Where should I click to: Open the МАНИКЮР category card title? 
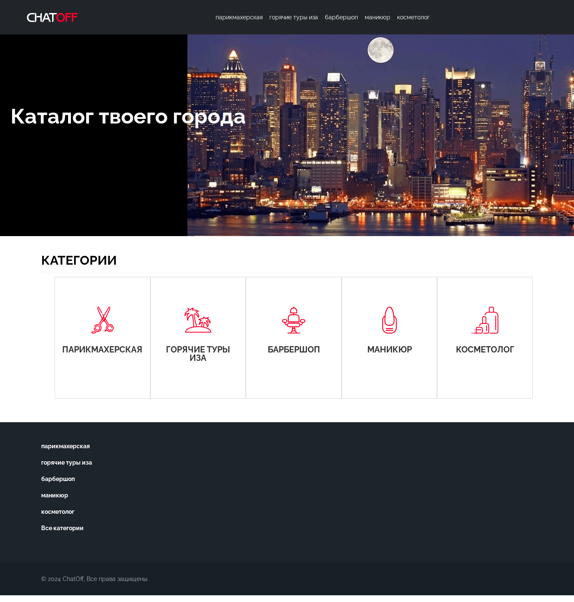(x=390, y=350)
